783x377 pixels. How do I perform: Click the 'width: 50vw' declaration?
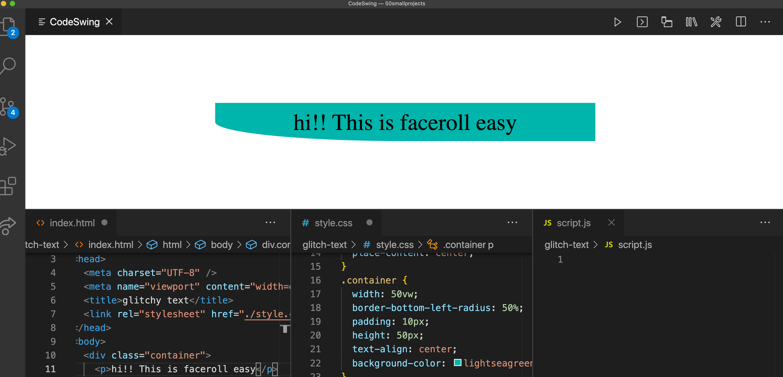(385, 294)
